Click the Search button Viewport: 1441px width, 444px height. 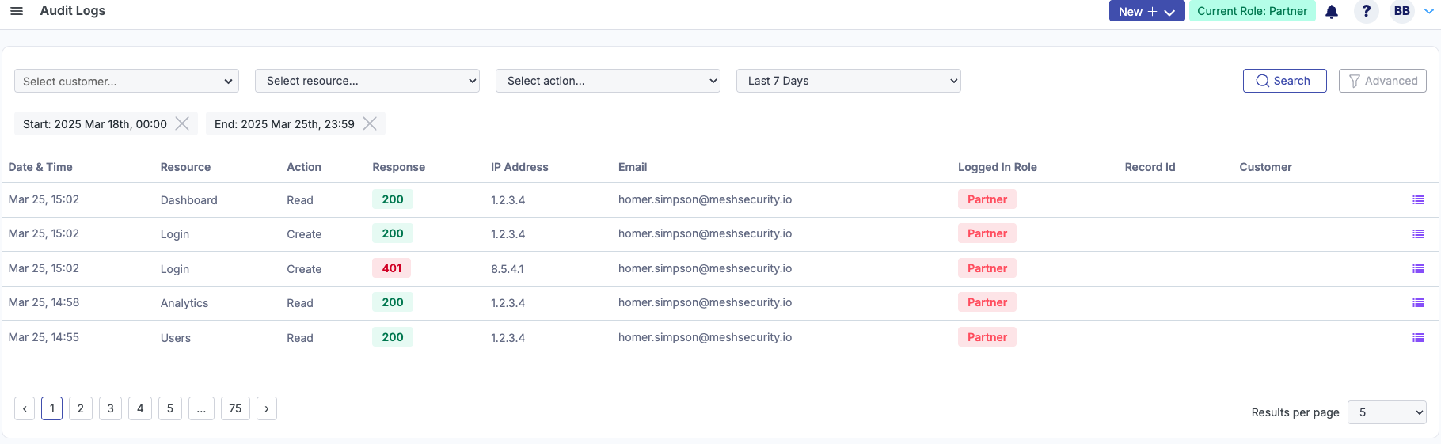[1284, 81]
